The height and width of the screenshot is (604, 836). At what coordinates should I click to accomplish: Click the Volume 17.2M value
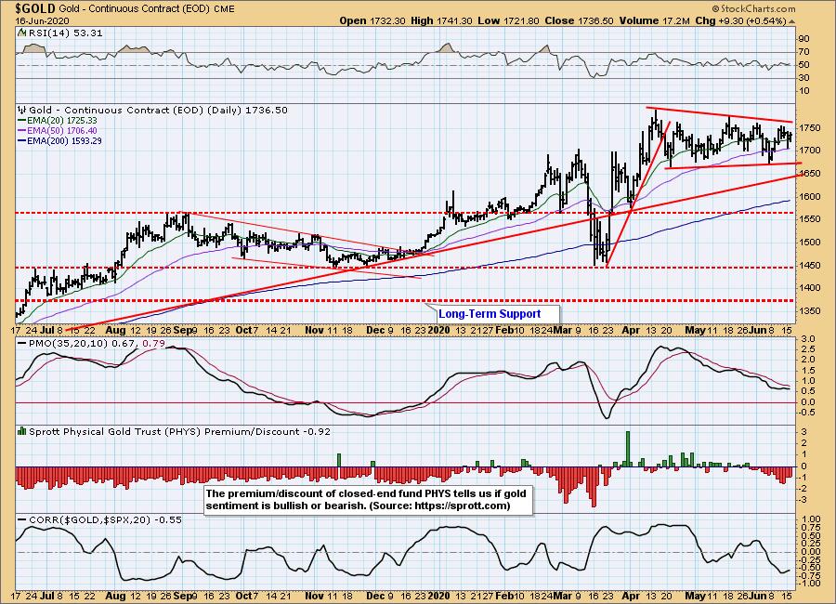tap(655, 20)
